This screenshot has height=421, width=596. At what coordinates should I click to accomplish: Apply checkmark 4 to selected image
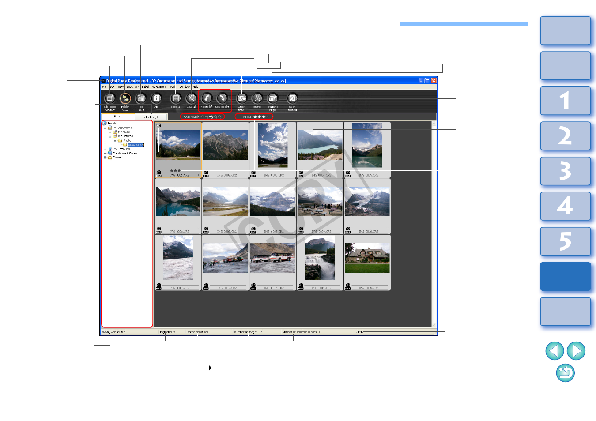[x=215, y=117]
